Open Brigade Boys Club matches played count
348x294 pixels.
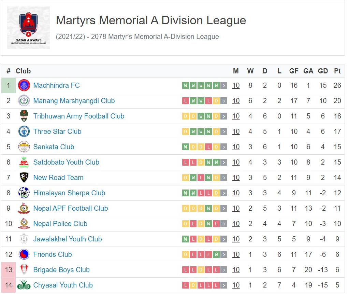236,270
